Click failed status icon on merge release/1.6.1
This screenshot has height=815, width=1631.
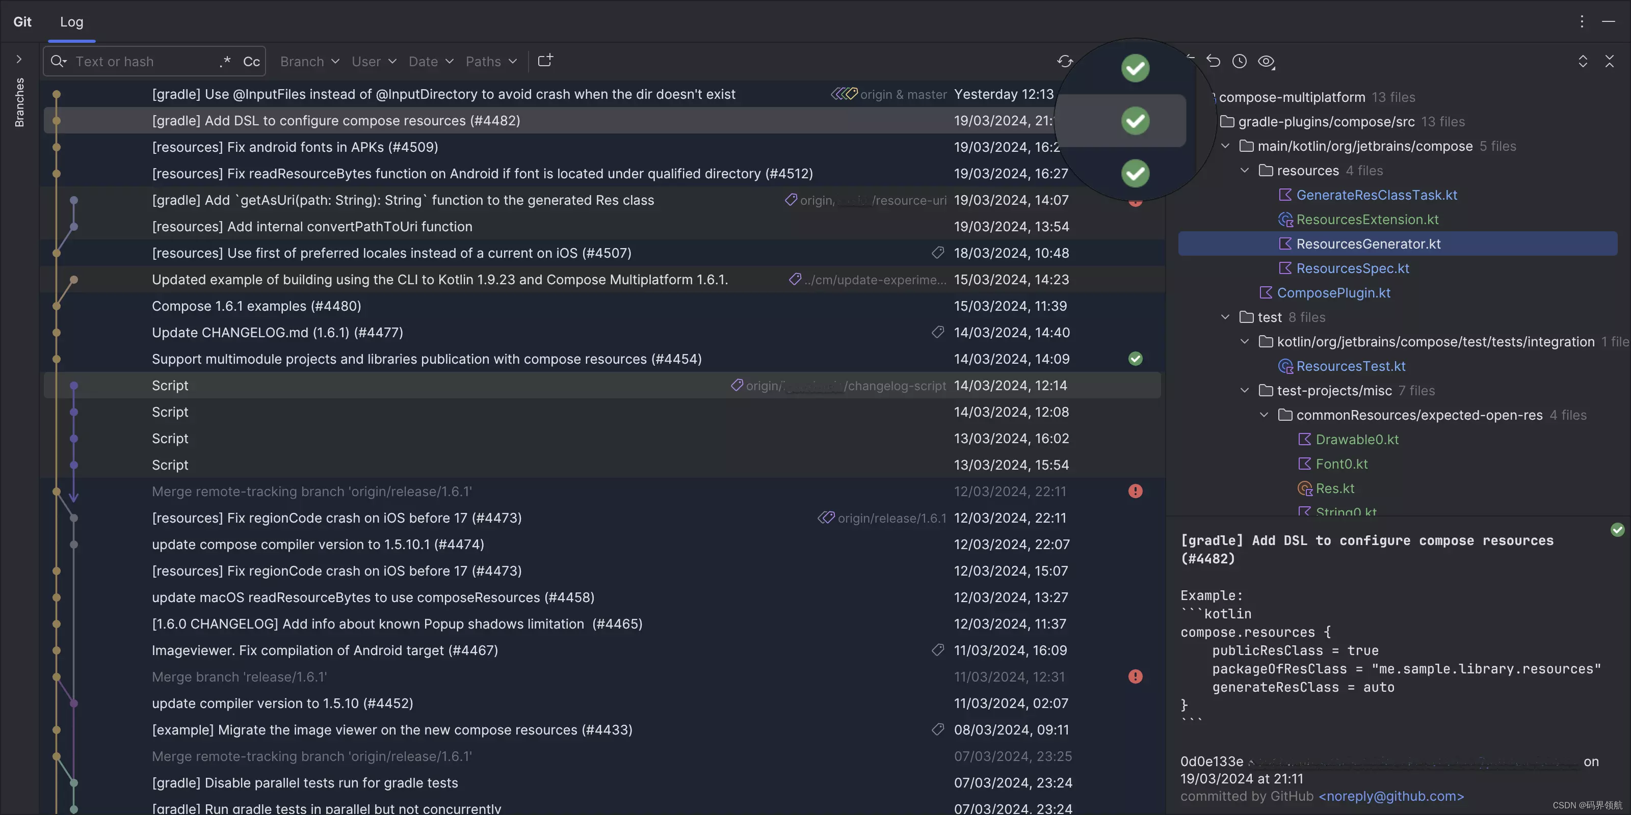[1135, 676]
